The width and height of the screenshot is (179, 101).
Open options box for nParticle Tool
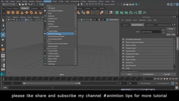[x=76, y=19]
